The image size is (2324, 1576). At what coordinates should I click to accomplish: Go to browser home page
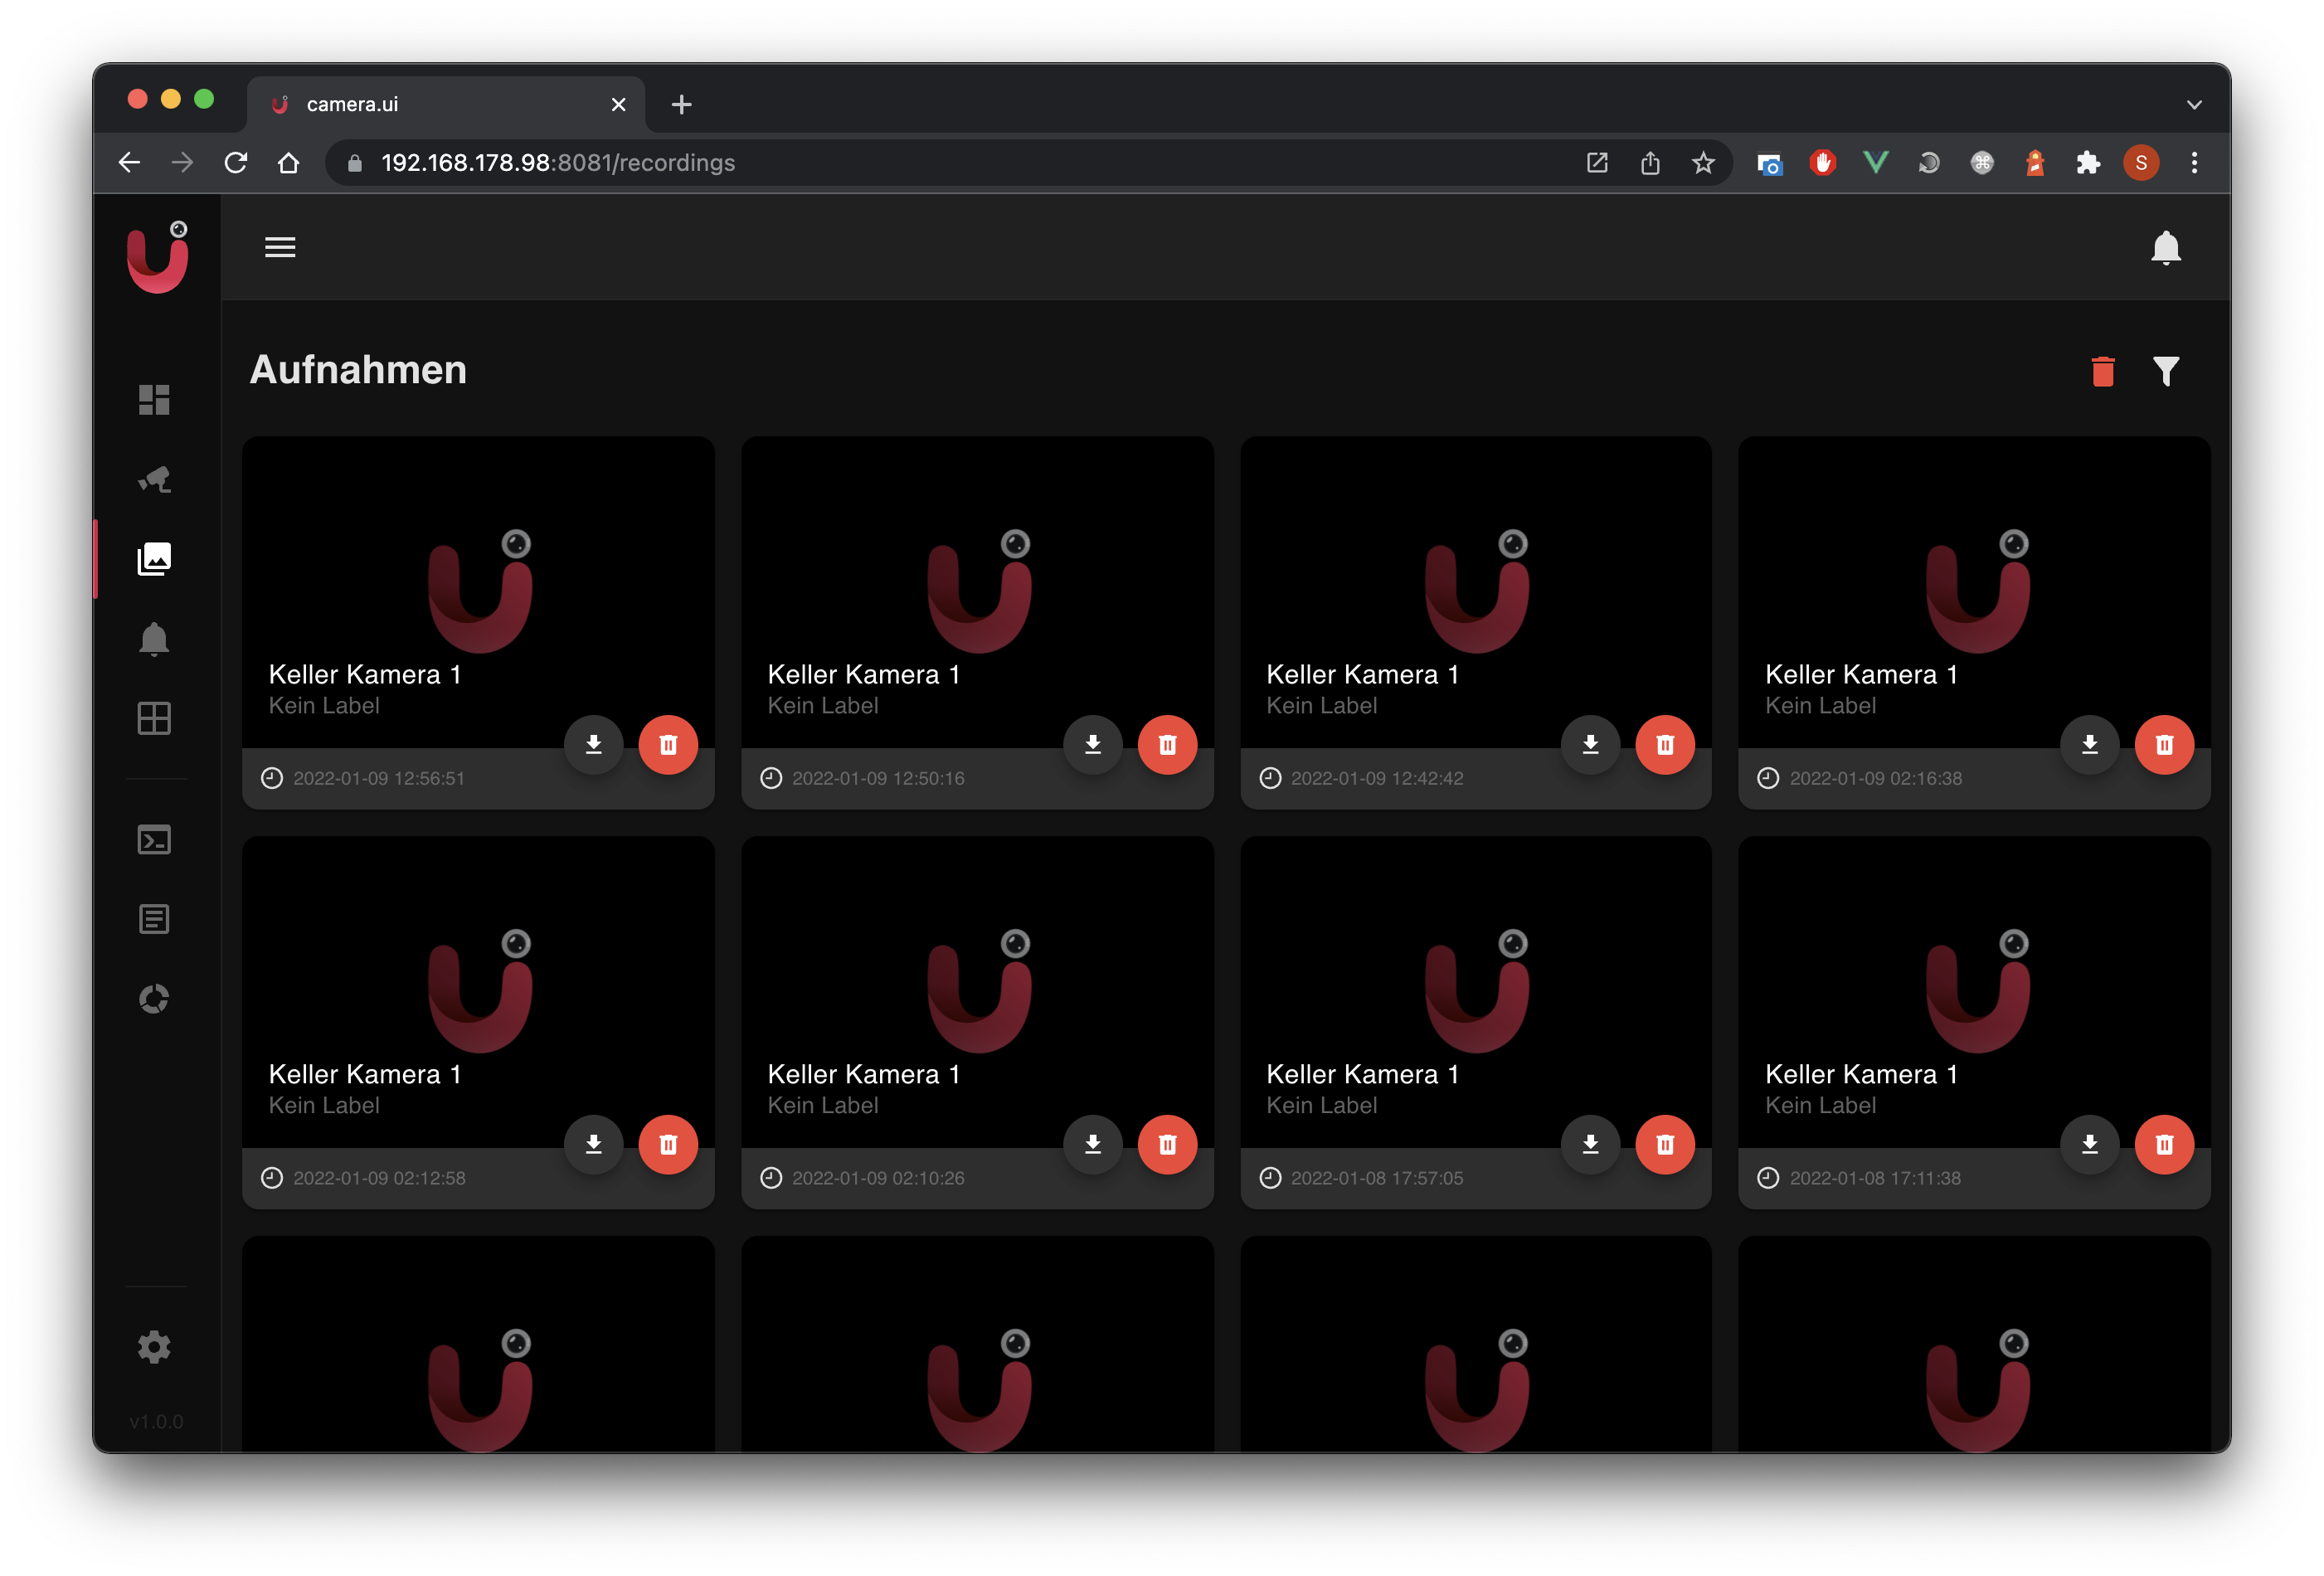point(289,162)
